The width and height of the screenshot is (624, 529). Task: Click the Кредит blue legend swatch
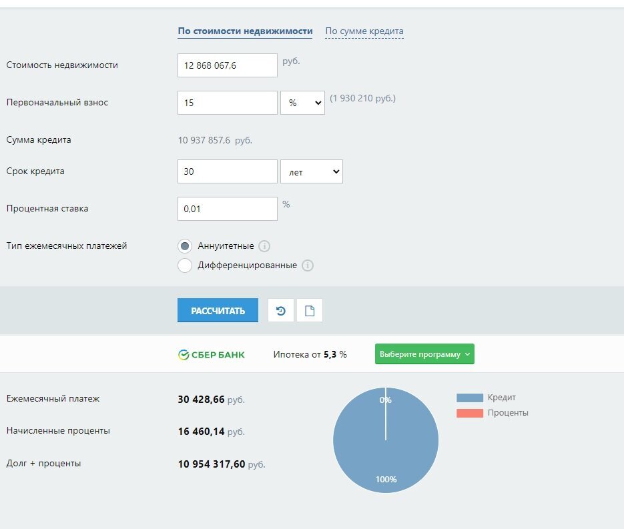[x=470, y=398]
